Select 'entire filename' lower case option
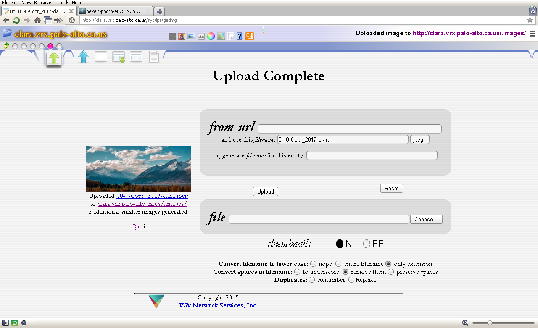The height and width of the screenshot is (328, 538). [338, 264]
